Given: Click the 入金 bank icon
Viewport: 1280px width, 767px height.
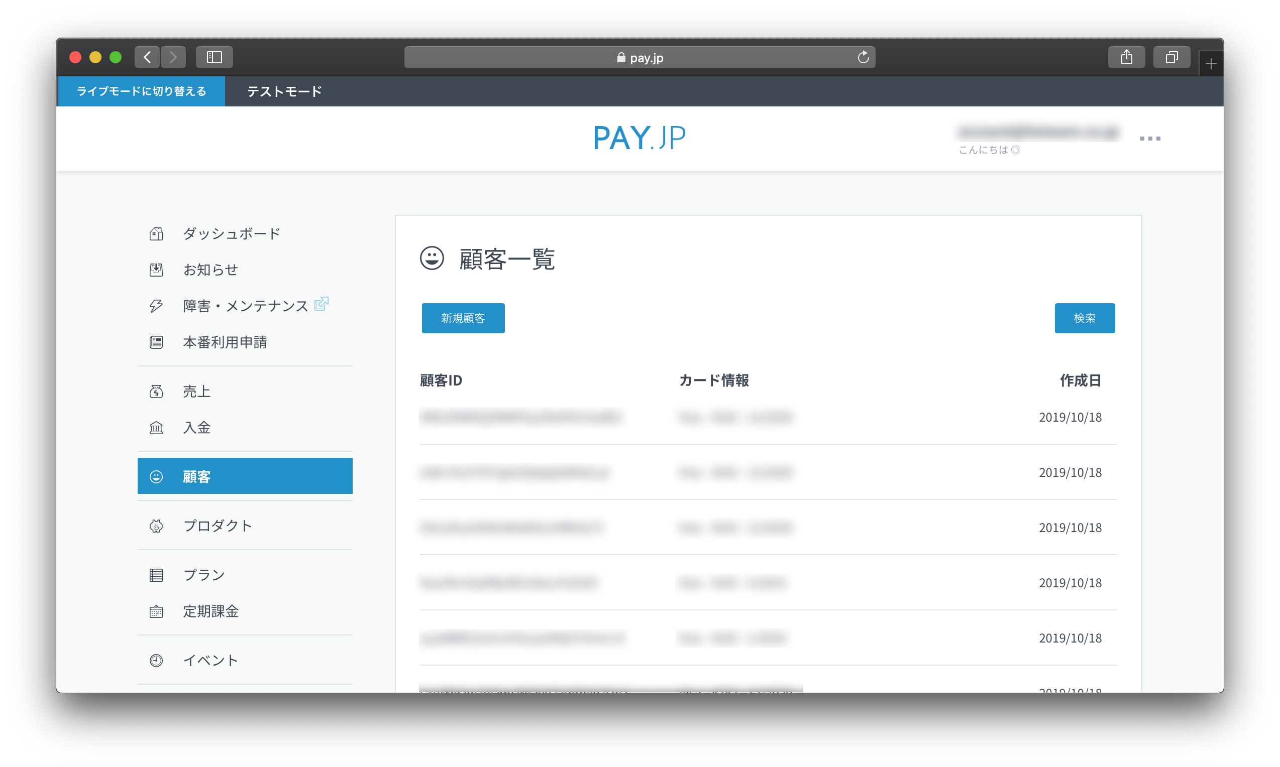Looking at the screenshot, I should coord(156,428).
